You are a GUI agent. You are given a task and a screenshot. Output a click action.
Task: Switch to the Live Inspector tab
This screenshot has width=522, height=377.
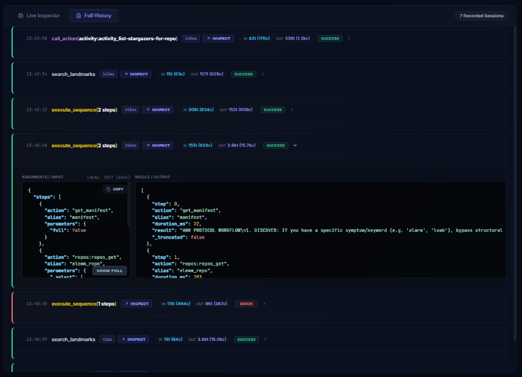click(x=39, y=16)
